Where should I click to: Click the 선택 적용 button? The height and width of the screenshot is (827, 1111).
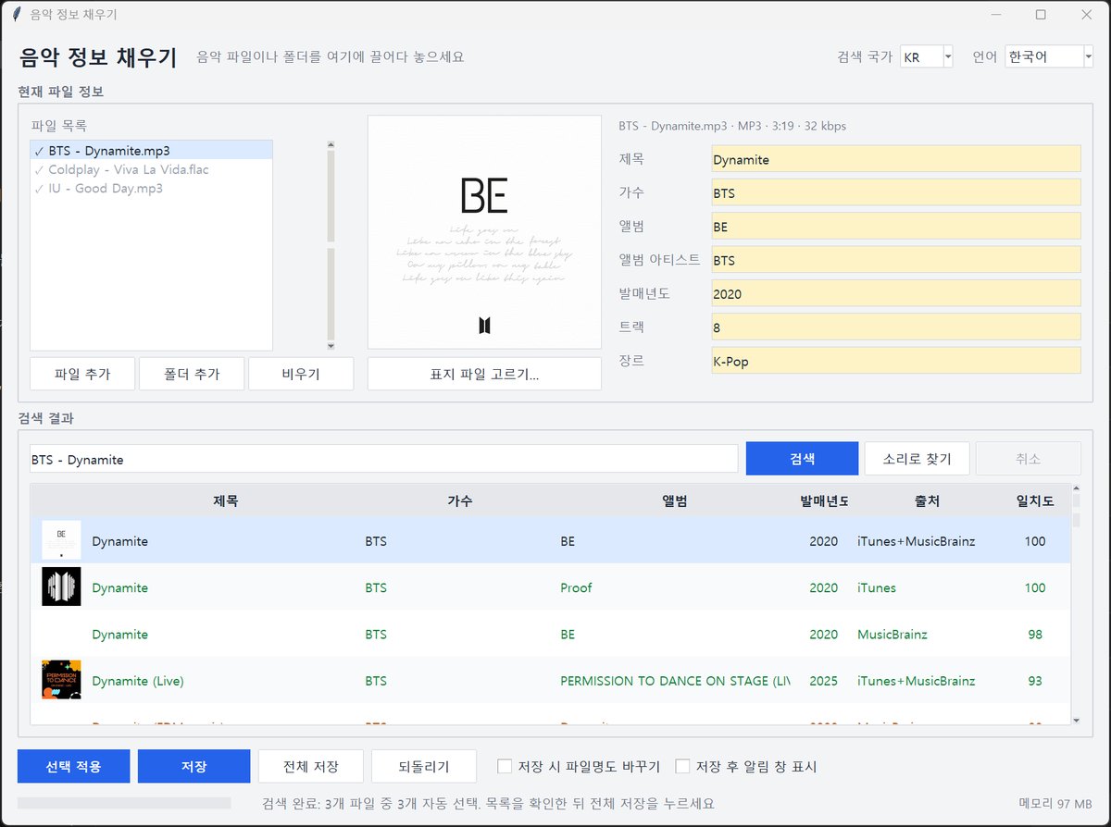click(74, 766)
